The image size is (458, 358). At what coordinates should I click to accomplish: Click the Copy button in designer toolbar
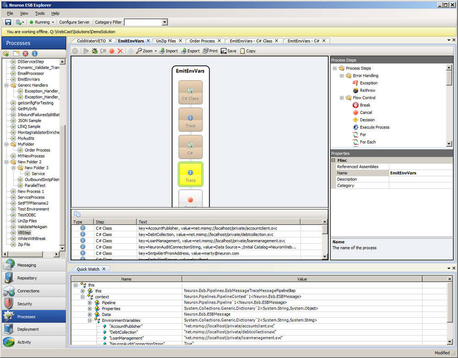[248, 51]
